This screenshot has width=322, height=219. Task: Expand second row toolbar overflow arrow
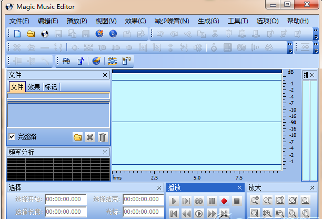(290, 48)
